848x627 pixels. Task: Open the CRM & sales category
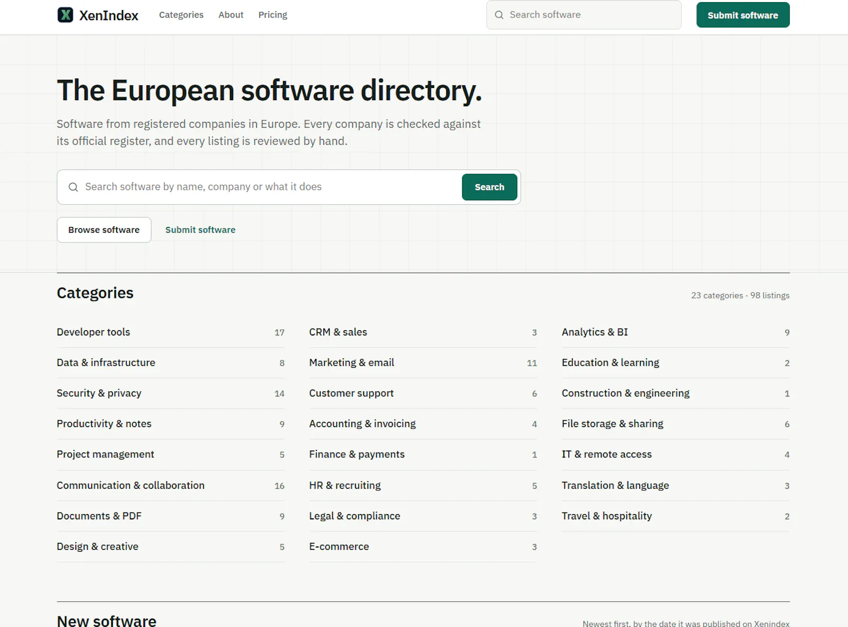[x=423, y=332]
